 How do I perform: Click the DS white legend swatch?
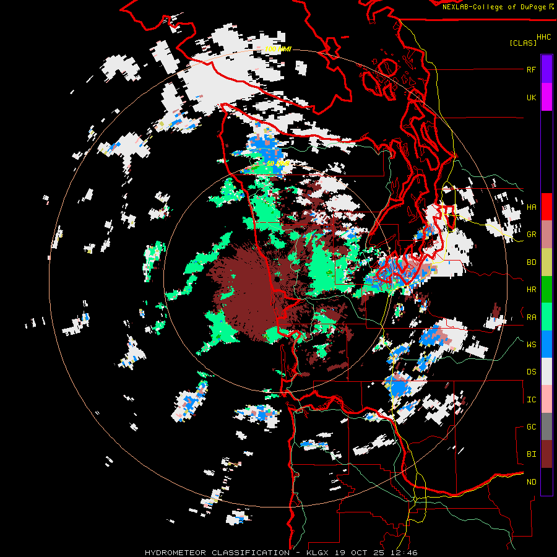pos(546,371)
